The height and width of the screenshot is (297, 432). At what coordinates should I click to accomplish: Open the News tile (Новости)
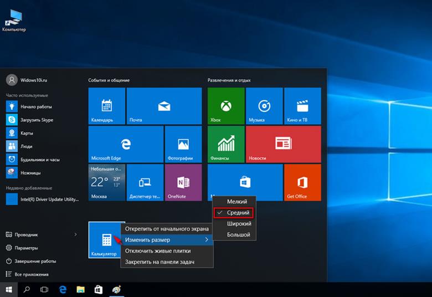coord(283,144)
